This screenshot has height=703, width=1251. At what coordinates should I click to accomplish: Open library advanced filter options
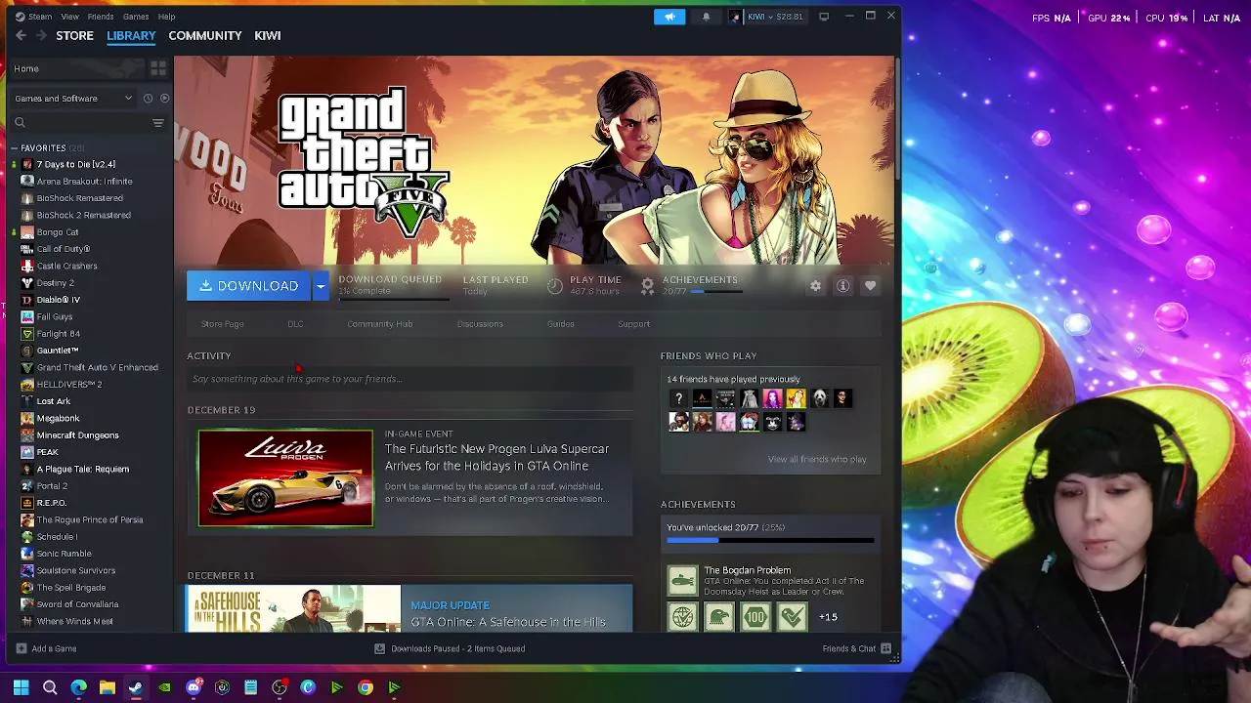click(x=157, y=122)
